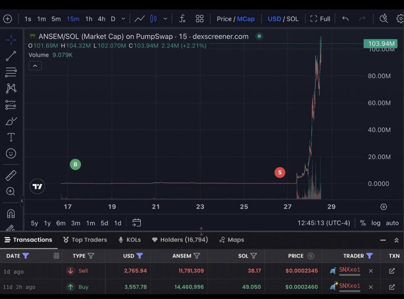
Task: Redo the chart action
Action: pos(362,19)
